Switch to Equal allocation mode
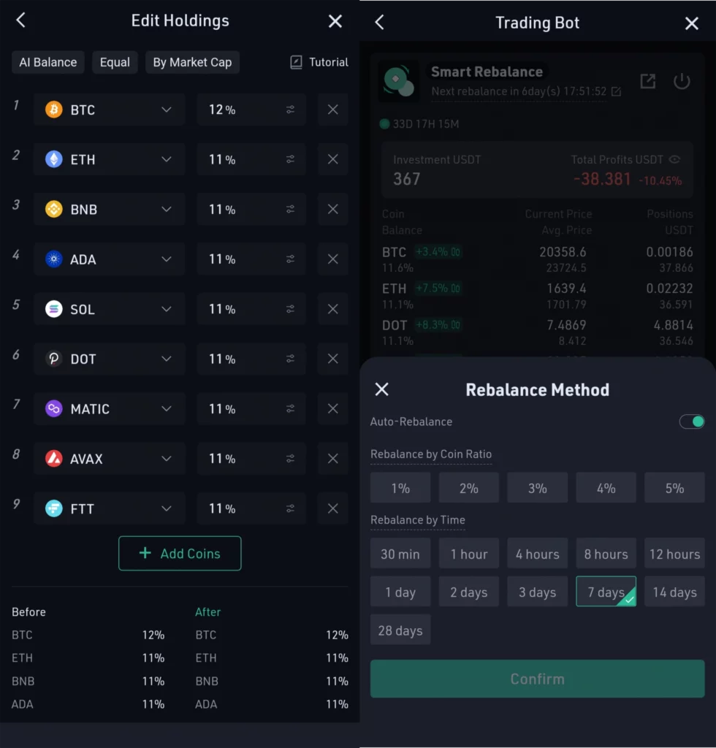The height and width of the screenshot is (748, 716). (115, 62)
